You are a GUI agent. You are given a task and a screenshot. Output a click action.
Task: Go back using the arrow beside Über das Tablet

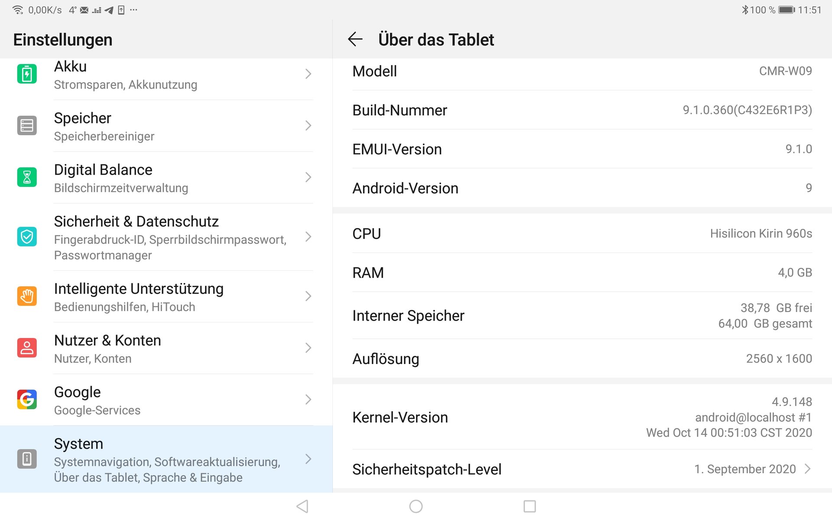click(355, 39)
